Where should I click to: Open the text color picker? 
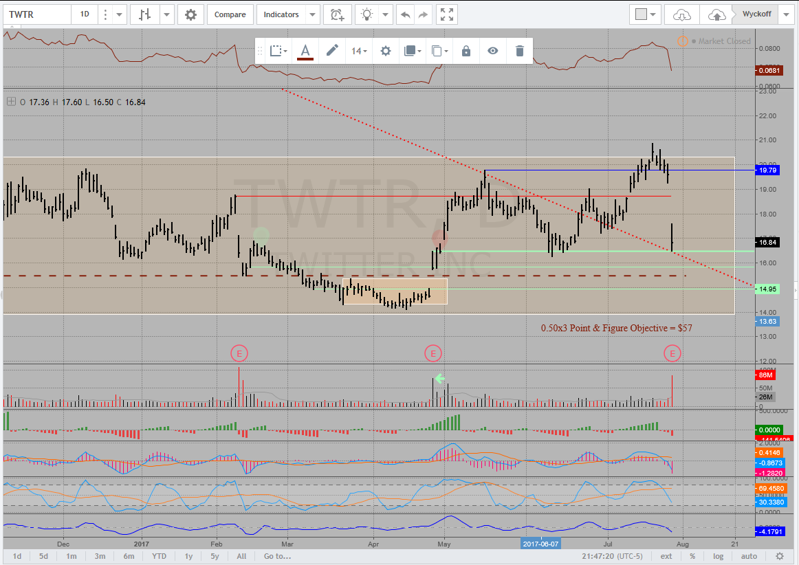pos(305,51)
